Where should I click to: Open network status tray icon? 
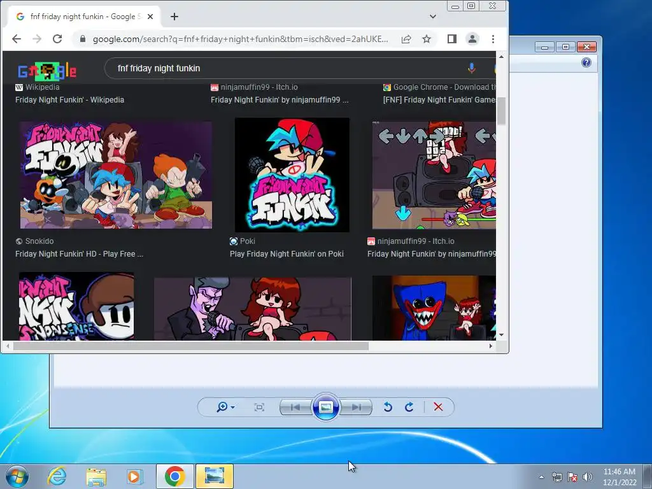coord(556,477)
